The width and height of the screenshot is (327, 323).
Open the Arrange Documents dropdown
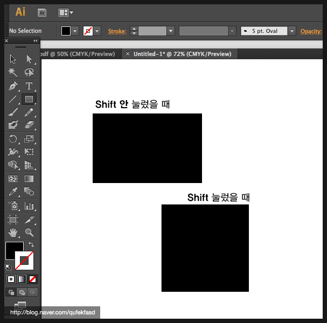(x=66, y=12)
